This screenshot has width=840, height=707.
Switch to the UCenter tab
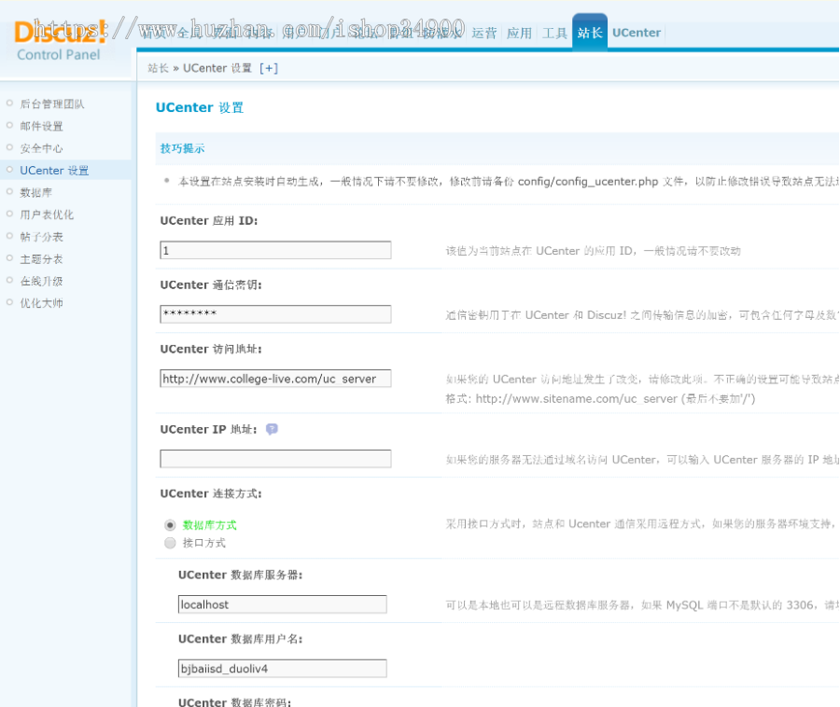637,31
